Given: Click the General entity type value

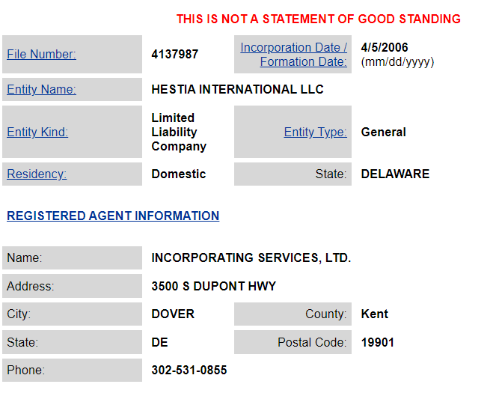Looking at the screenshot, I should tap(383, 132).
